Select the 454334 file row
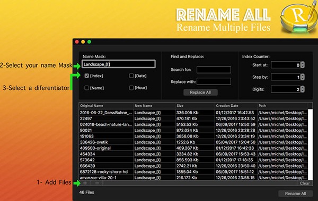Viewport: 318px width, 201px height. tap(193, 154)
